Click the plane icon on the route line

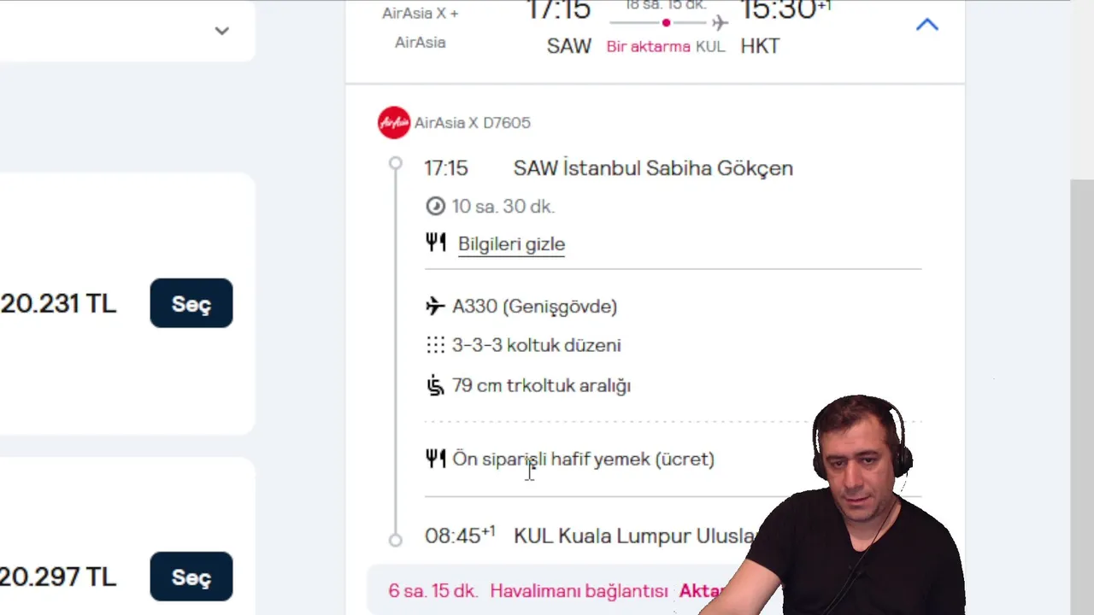(x=720, y=22)
